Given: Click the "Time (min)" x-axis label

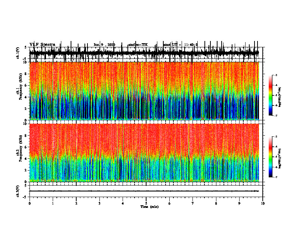Looking at the screenshot, I should [x=149, y=207].
